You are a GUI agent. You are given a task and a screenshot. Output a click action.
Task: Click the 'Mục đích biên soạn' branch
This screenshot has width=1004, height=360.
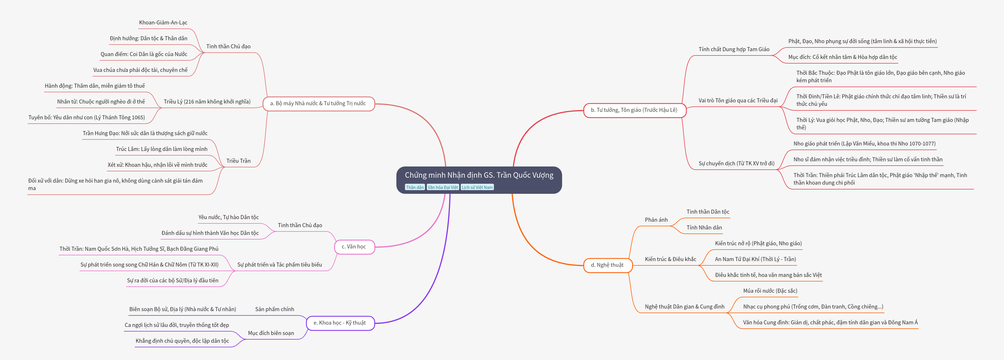point(271,333)
